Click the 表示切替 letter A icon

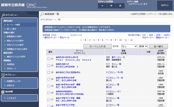click(x=3, y=92)
